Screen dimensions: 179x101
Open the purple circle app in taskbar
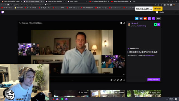66,99
